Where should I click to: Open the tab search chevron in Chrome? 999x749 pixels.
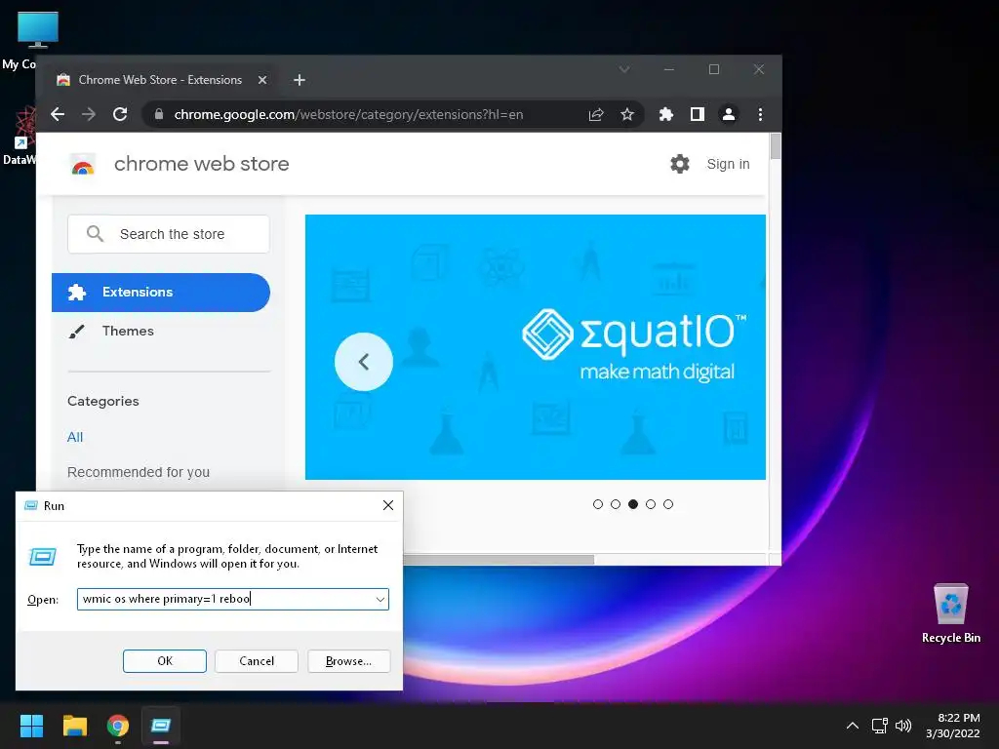click(624, 69)
